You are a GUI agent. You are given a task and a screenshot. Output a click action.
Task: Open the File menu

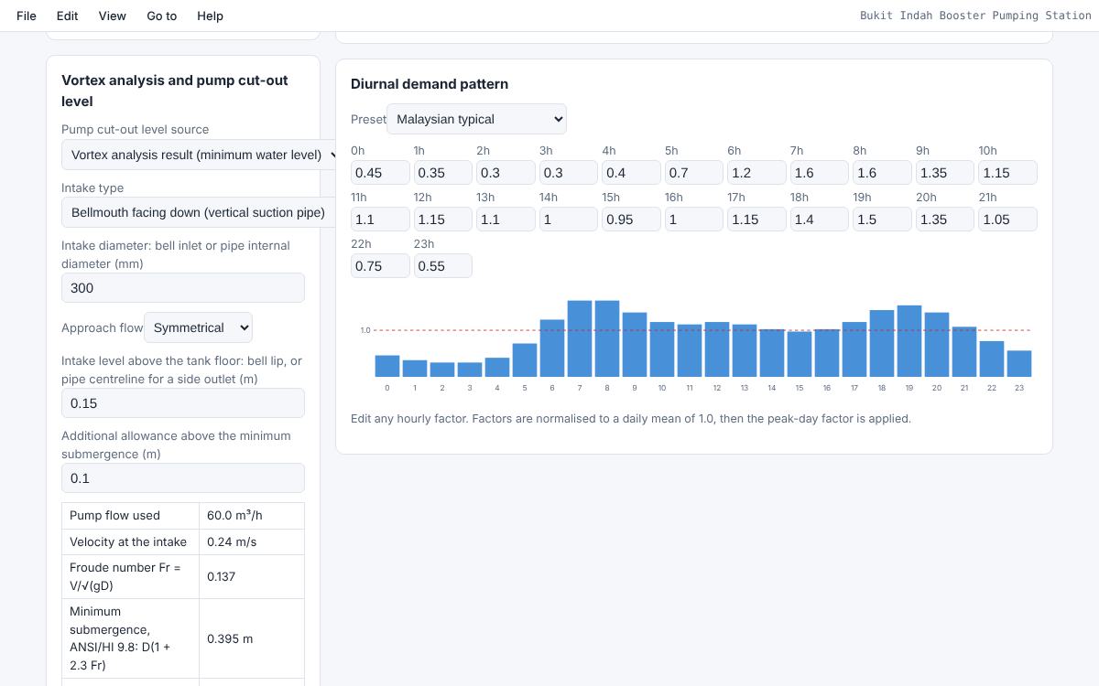27,16
